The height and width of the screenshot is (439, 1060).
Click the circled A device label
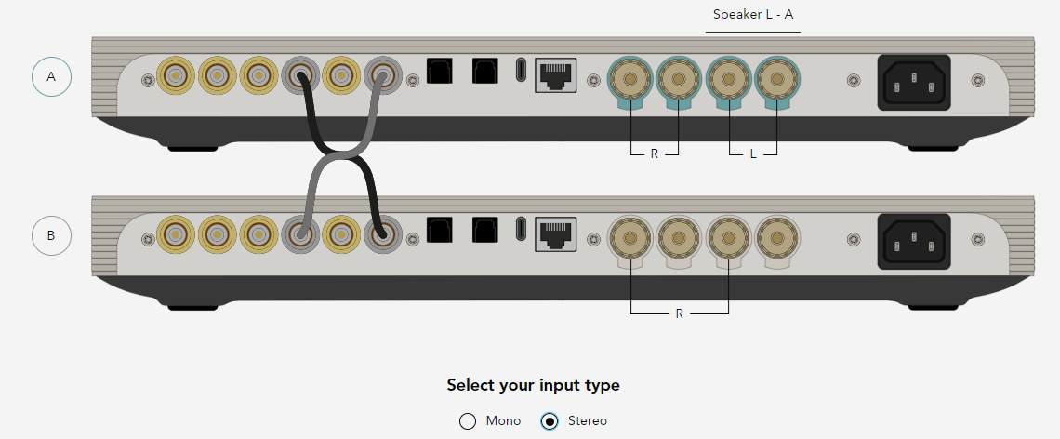tap(51, 76)
